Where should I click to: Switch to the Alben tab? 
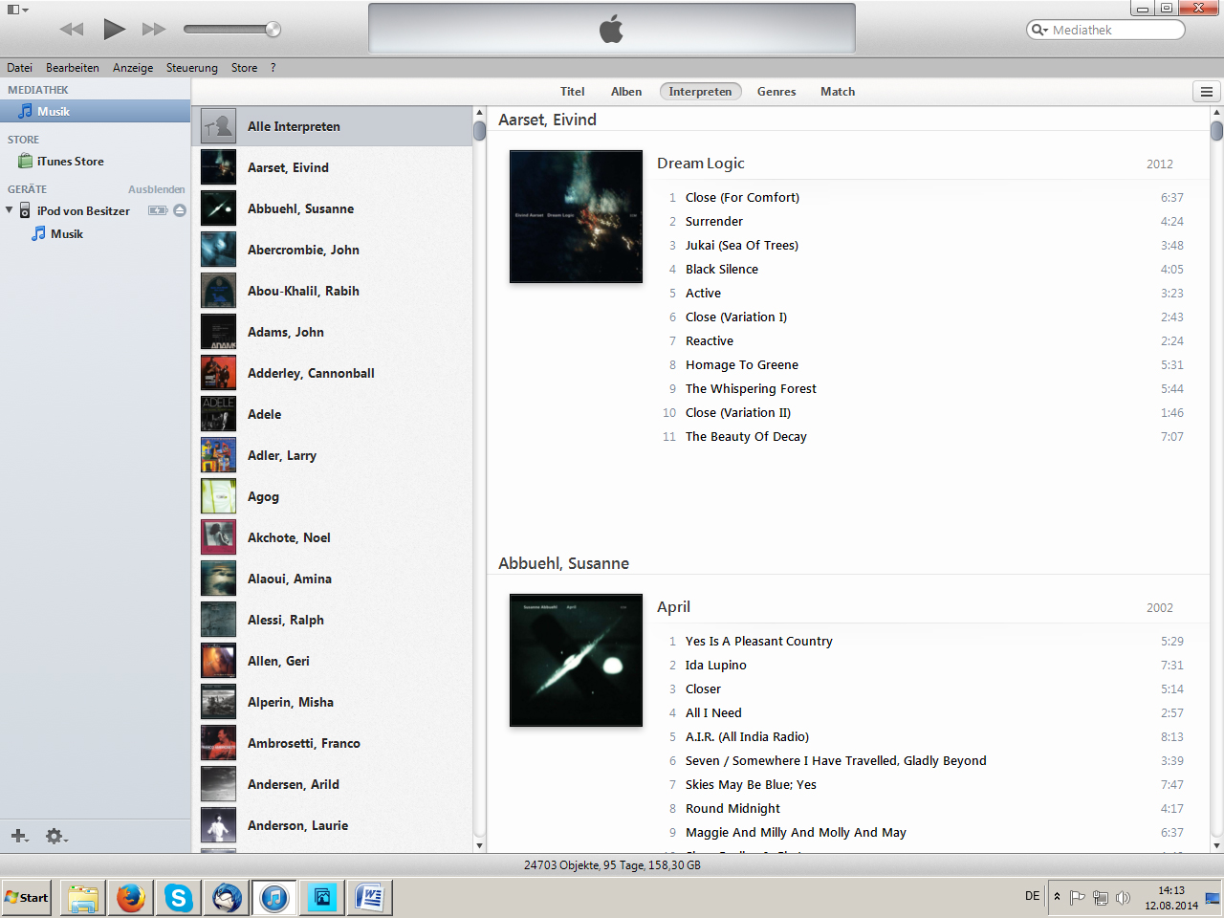coord(626,92)
